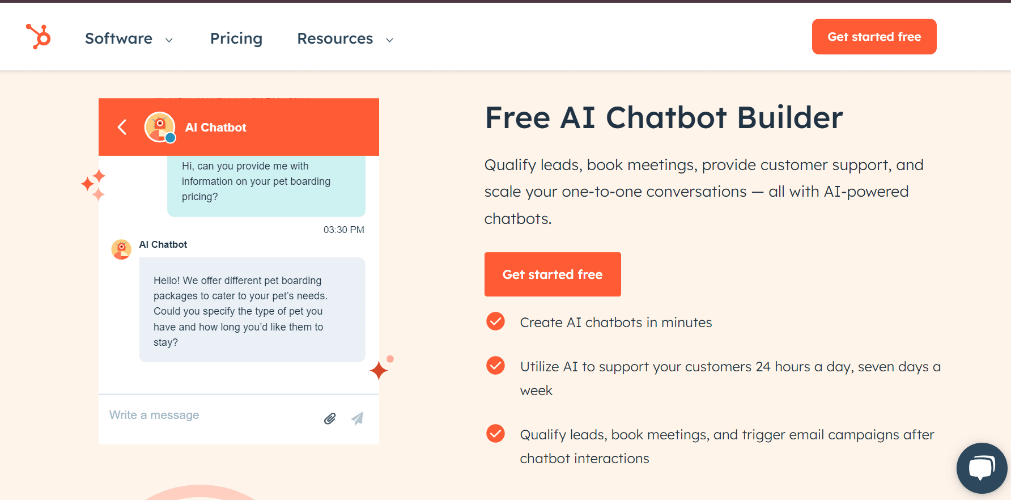Open the live chat widget bubble

click(x=982, y=468)
